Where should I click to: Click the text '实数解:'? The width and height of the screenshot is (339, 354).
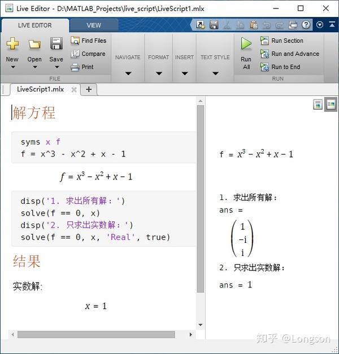pos(27,286)
